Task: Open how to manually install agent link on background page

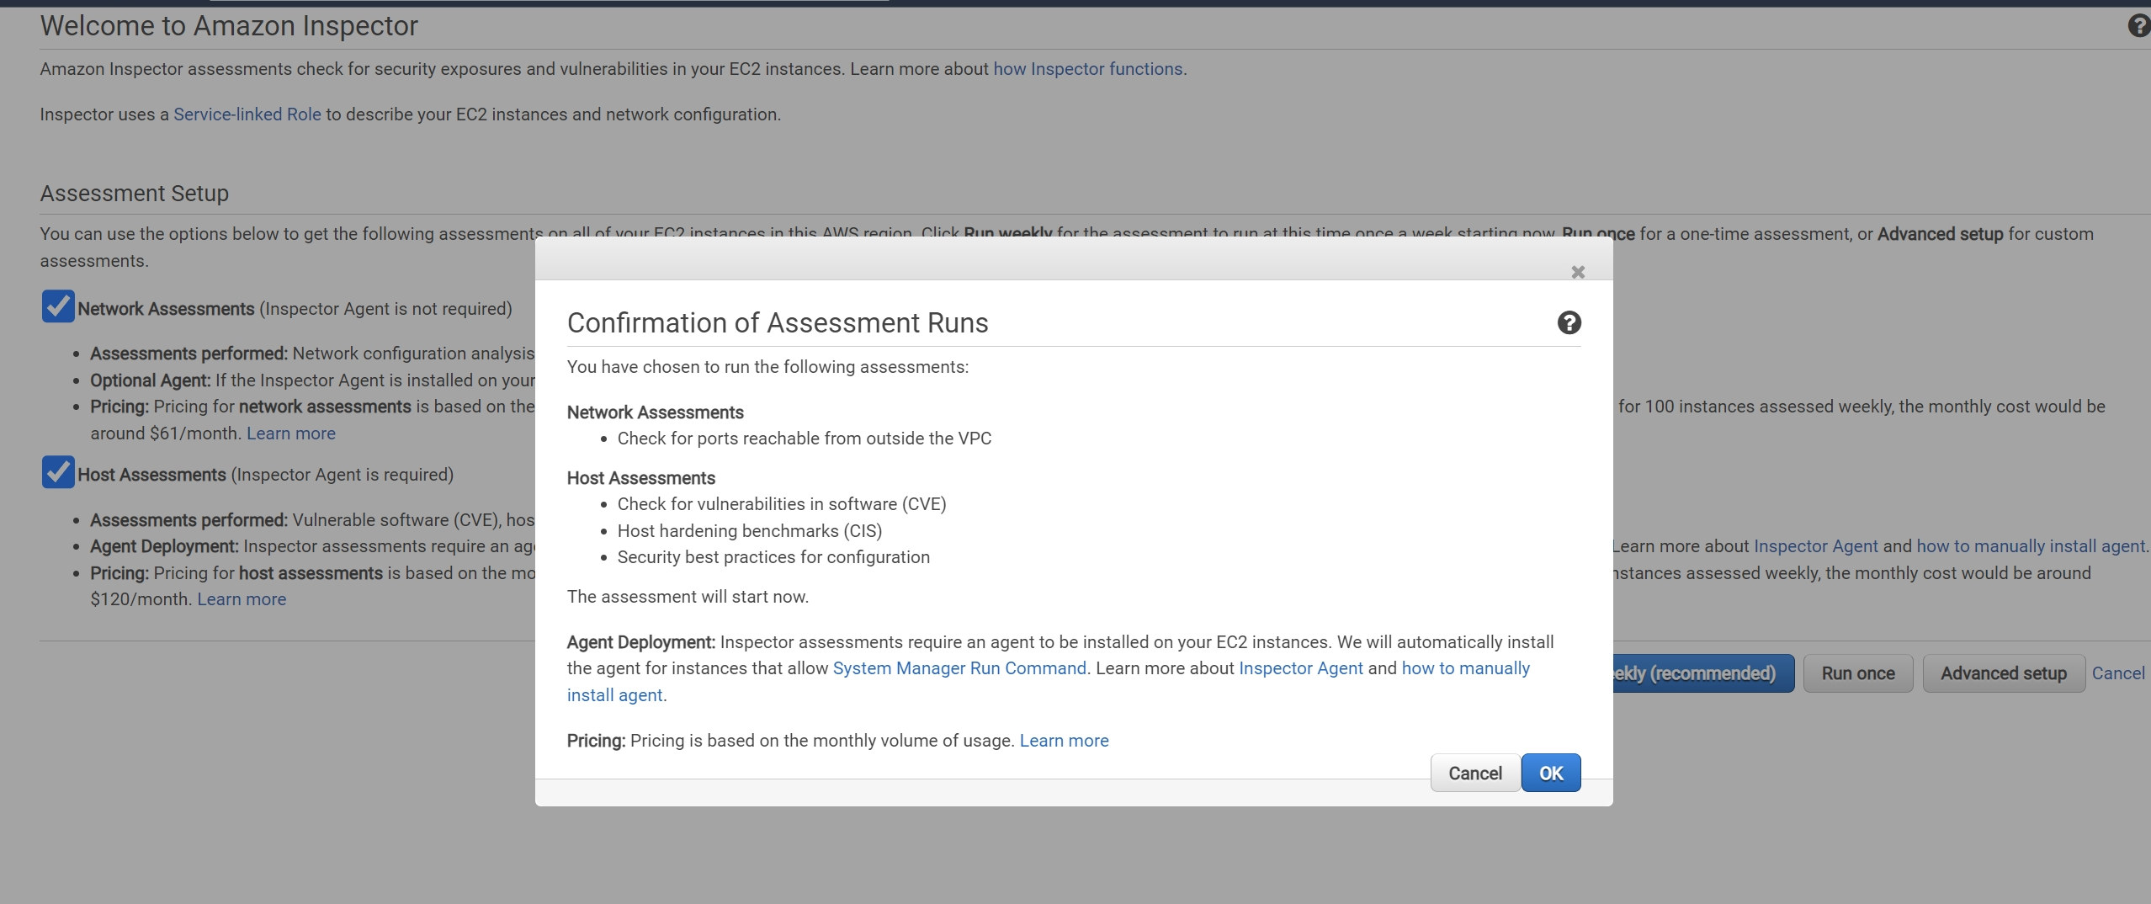Action: coord(2031,546)
